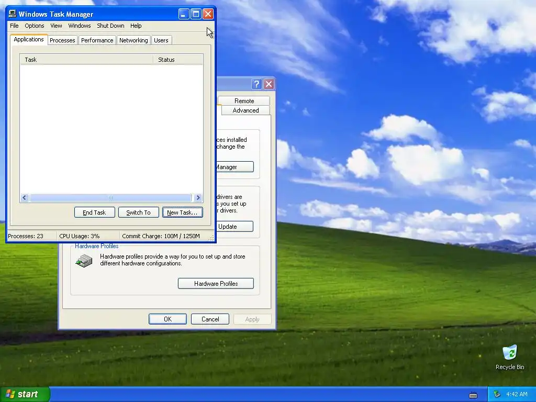Click the Device Manager button in System Properties
This screenshot has height=402, width=536.
pyautogui.click(x=235, y=167)
